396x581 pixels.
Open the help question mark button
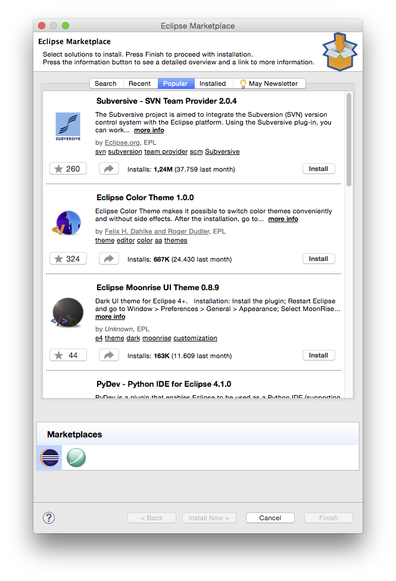pyautogui.click(x=48, y=518)
